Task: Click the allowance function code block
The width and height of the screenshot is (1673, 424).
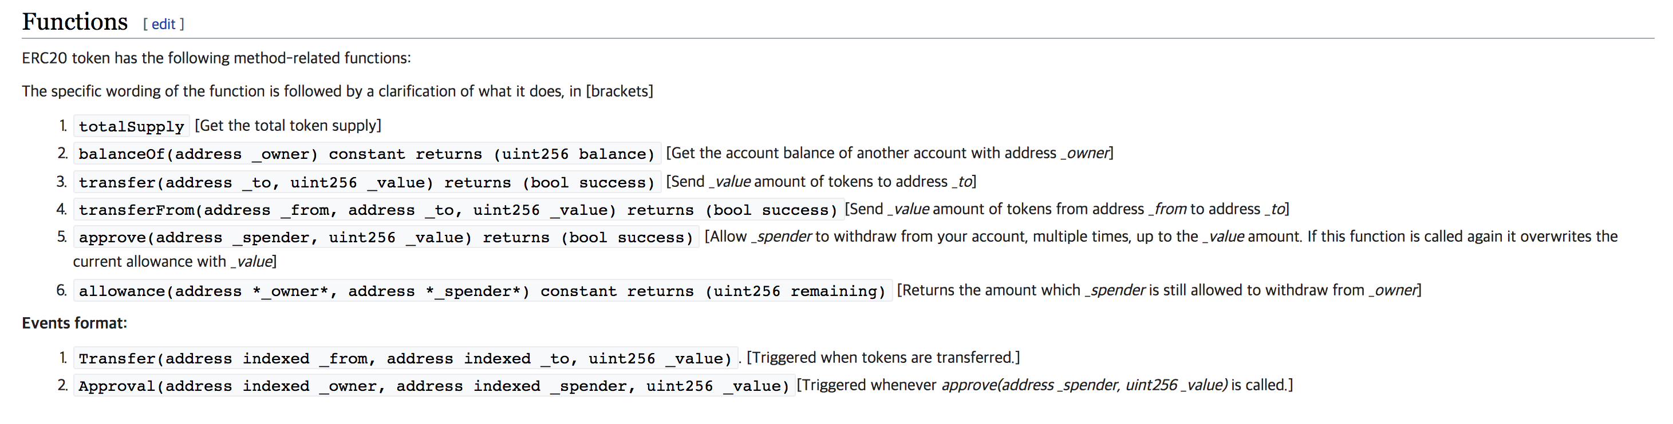Action: (483, 291)
